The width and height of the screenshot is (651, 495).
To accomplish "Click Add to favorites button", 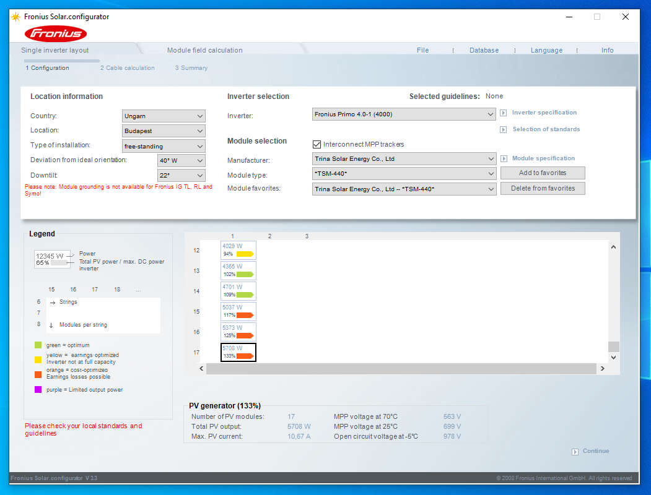I will click(543, 173).
